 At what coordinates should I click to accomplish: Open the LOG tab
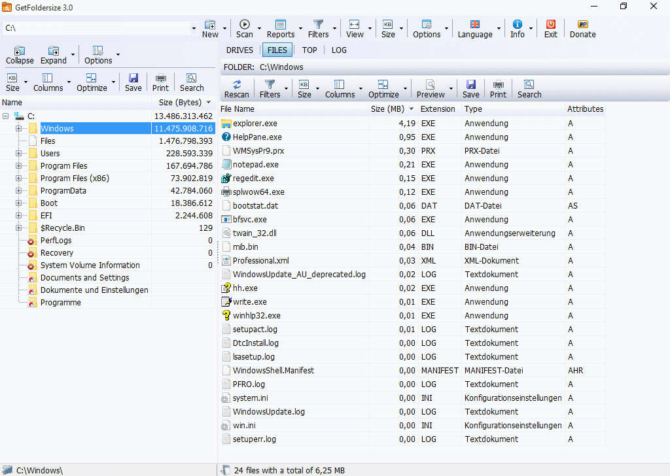coord(339,50)
